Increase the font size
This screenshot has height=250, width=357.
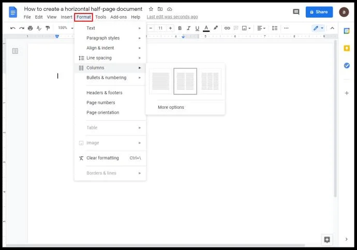pos(170,28)
